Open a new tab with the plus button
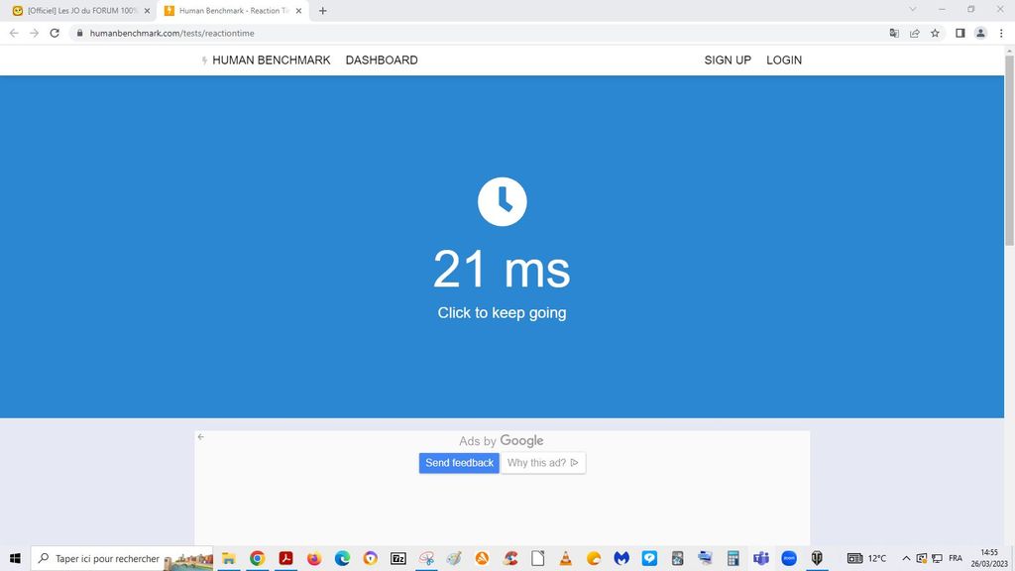This screenshot has height=571, width=1015. pos(322,10)
